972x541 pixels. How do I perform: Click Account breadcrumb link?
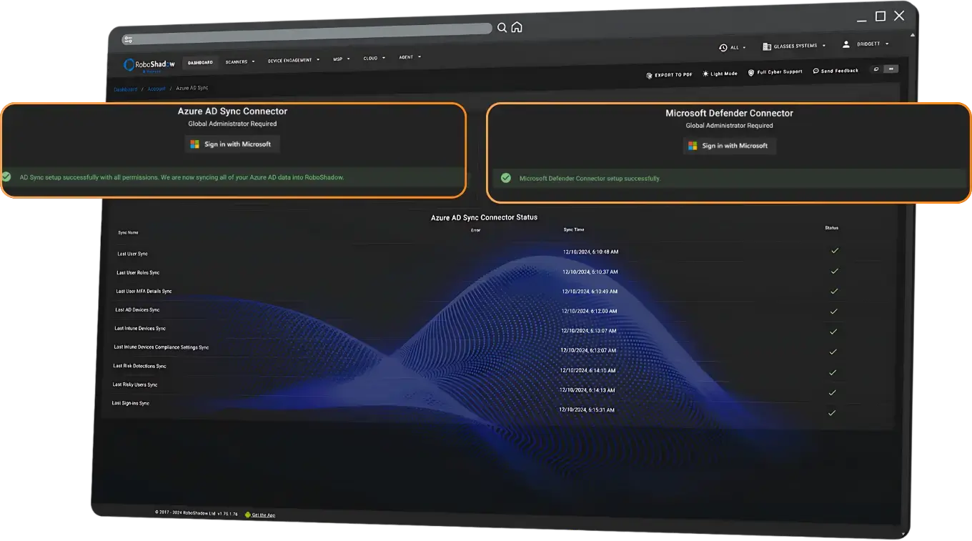157,89
